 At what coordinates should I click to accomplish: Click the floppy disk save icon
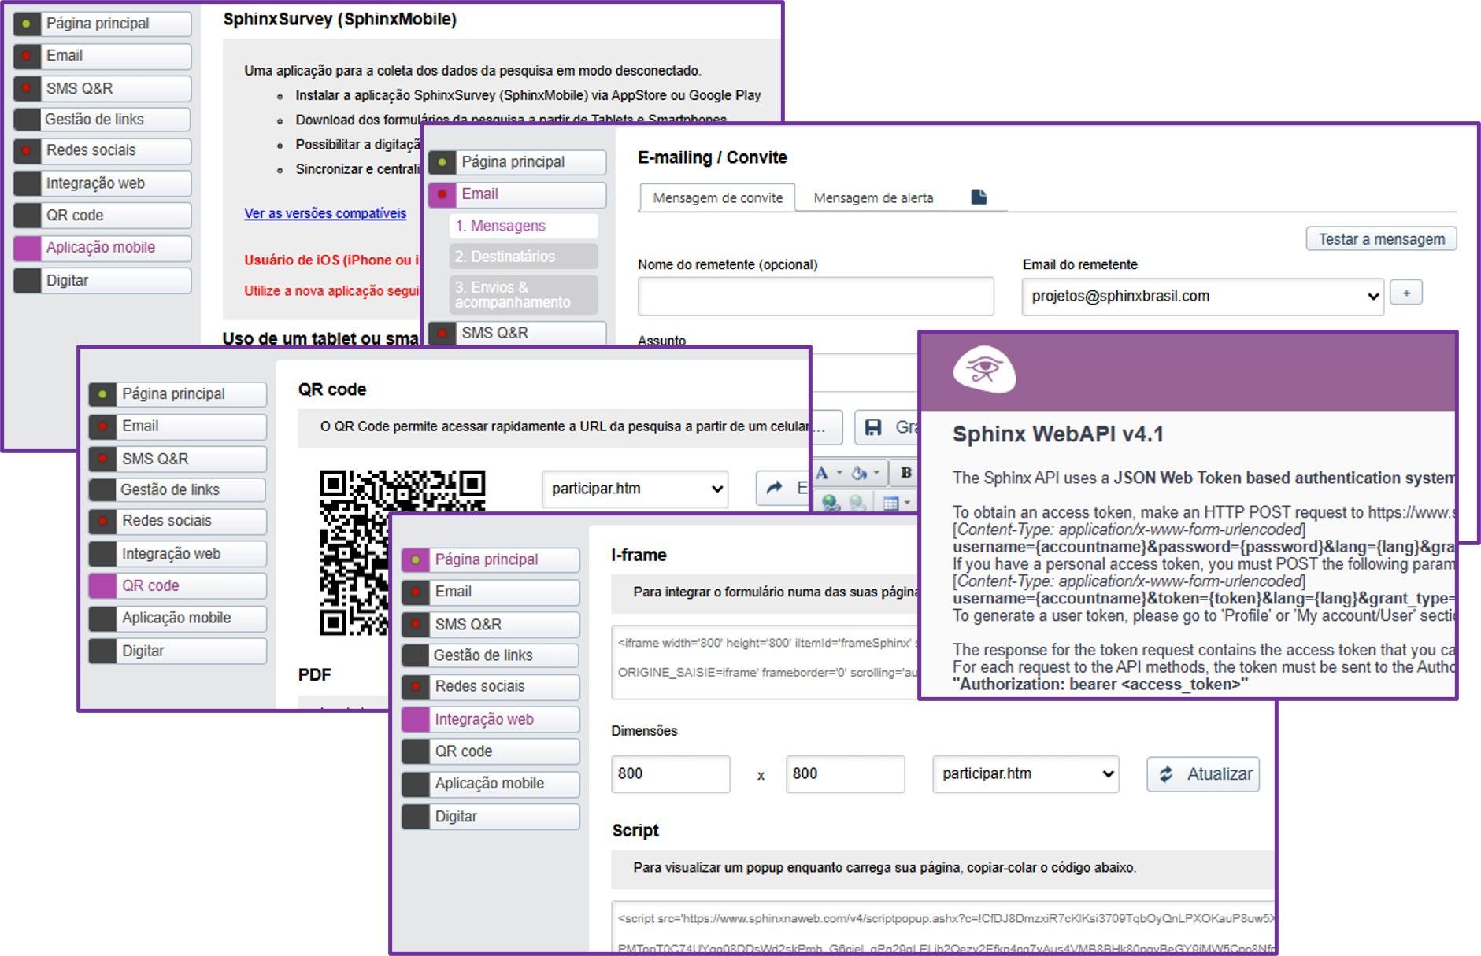pos(873,427)
